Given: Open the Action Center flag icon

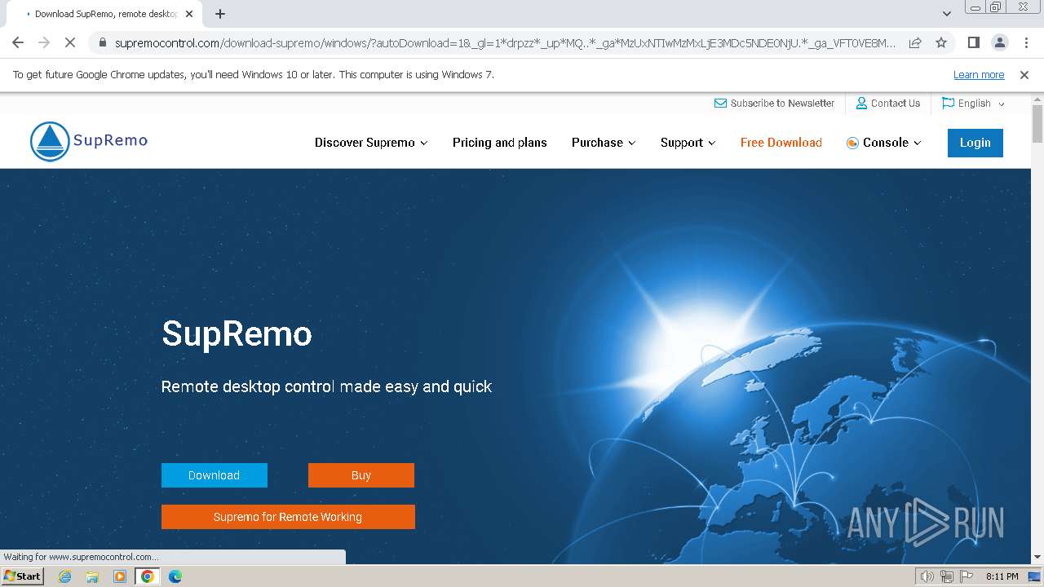Looking at the screenshot, I should pos(965,576).
